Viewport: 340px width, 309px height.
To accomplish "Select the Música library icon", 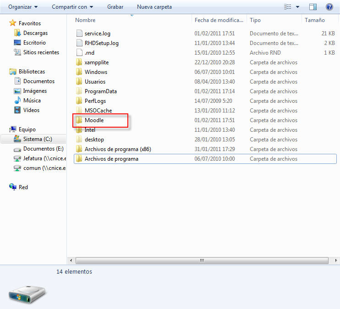I will [17, 101].
